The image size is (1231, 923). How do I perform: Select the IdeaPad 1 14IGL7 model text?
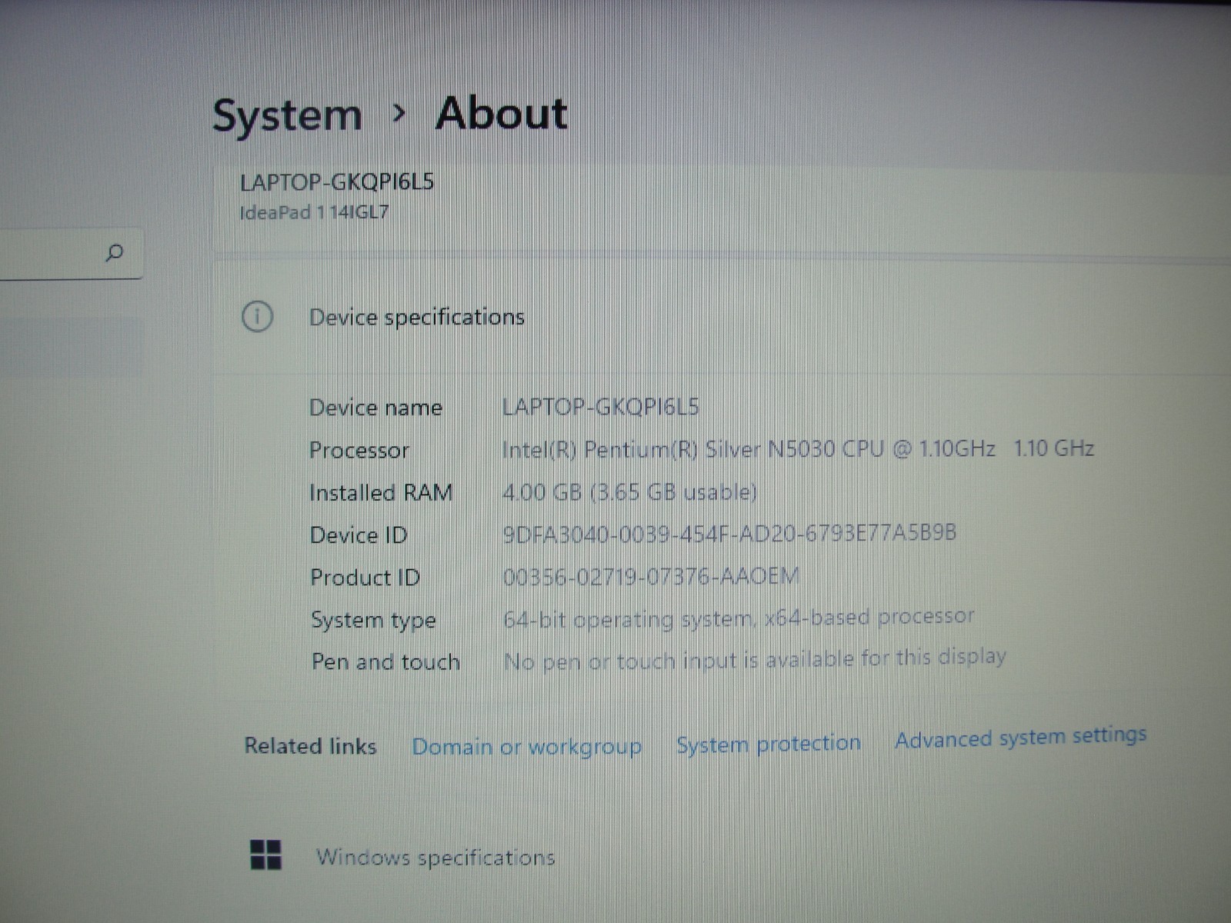[314, 212]
